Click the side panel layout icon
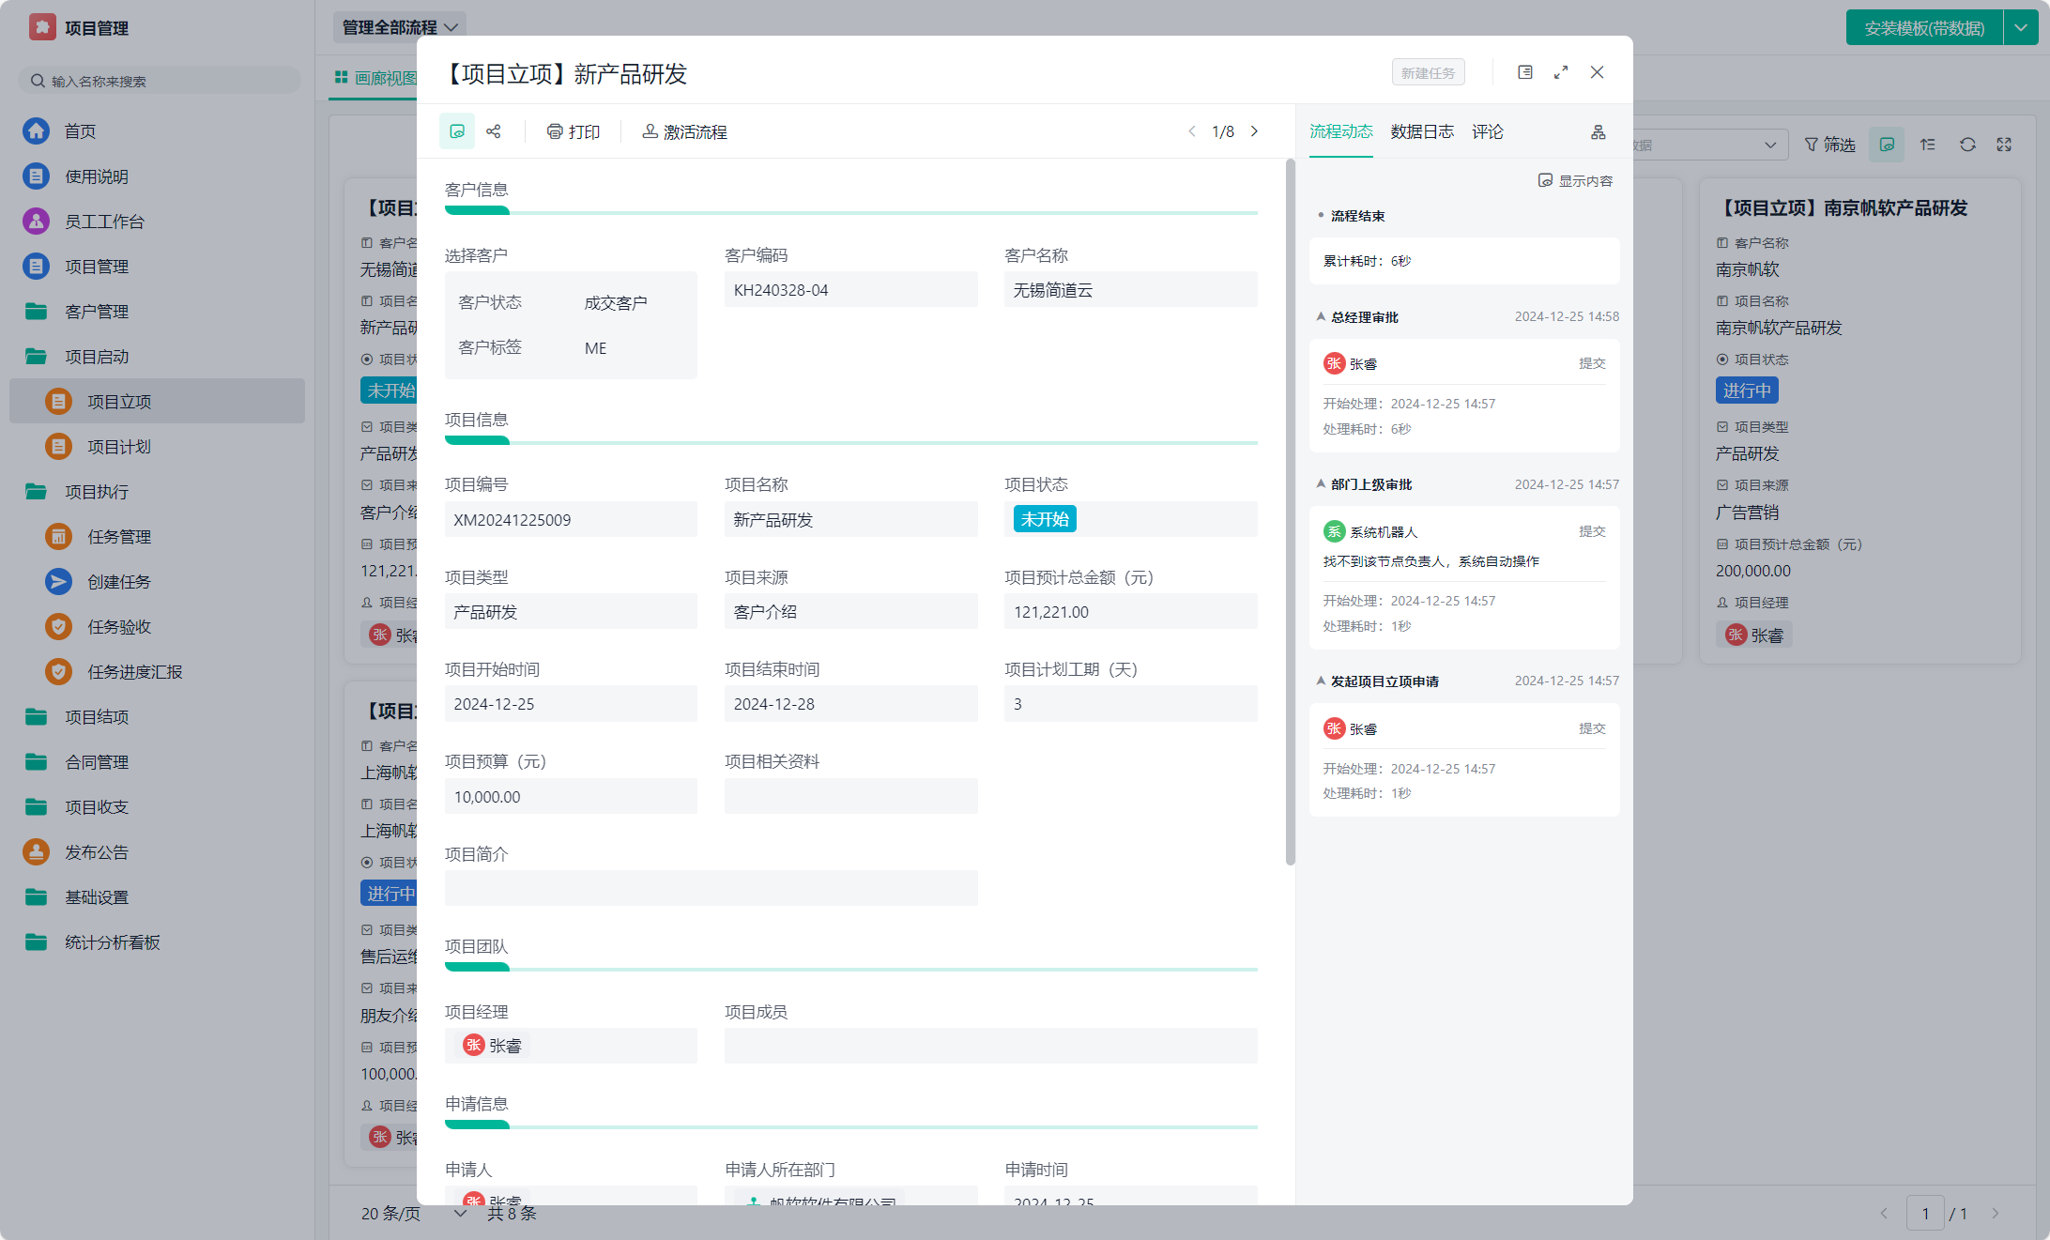 coord(1525,72)
